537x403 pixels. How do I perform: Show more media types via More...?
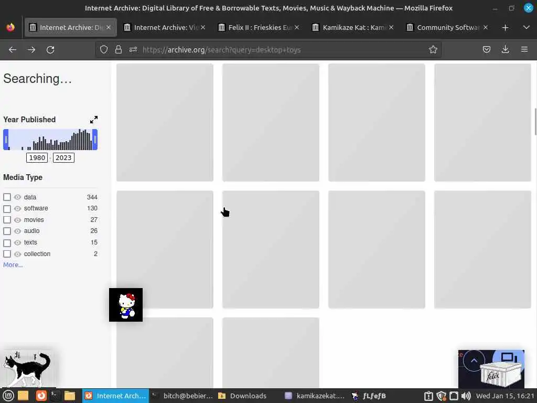coord(13,265)
